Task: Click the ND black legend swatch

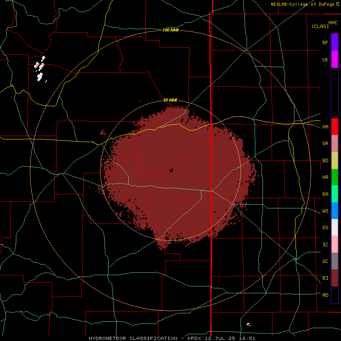Action: [x=335, y=295]
